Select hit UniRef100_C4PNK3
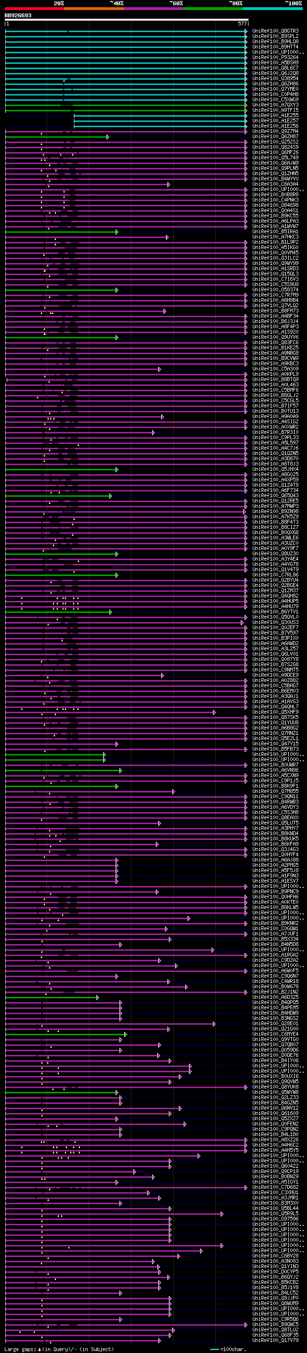Viewport: 307px width, 1353px height. [275, 200]
